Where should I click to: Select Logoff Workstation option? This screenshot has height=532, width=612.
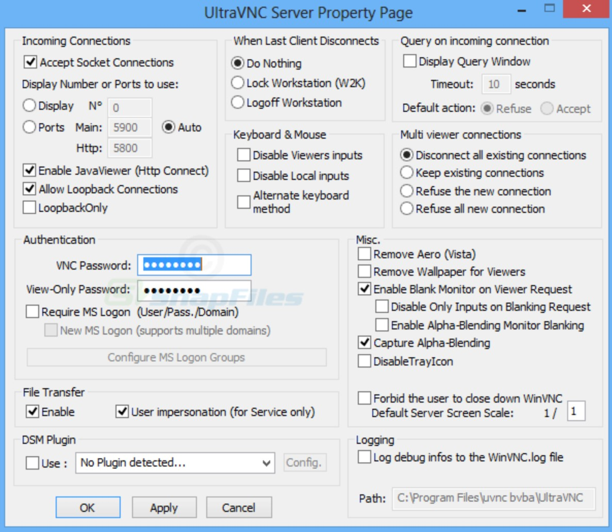click(x=238, y=102)
